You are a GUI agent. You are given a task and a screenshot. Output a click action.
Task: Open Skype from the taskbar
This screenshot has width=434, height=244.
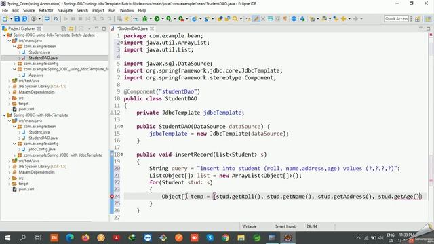(210, 238)
